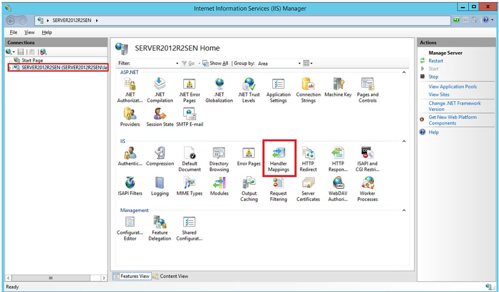Open Modules feature

click(219, 186)
